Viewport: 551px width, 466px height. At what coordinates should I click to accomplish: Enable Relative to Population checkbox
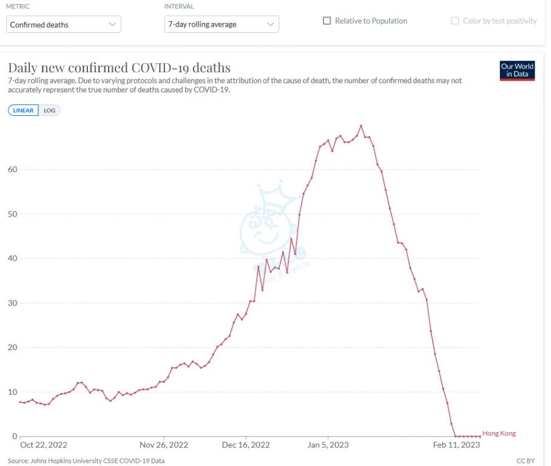327,21
